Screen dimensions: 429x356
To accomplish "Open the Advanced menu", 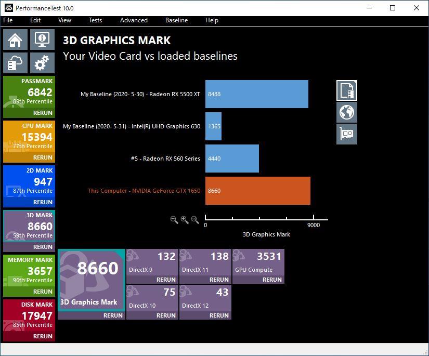I will click(x=134, y=20).
